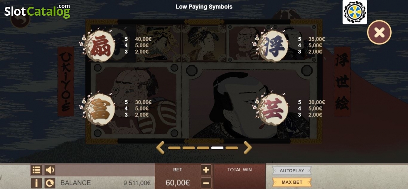Start Autoplay

[x=292, y=171]
